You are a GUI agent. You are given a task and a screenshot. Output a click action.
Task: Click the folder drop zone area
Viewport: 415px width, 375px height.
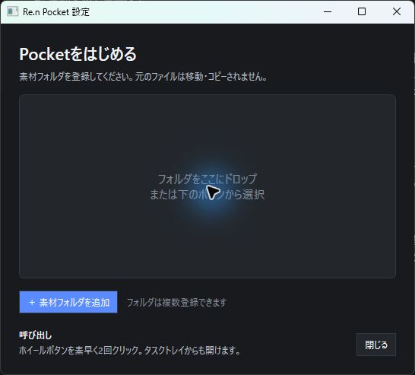pos(207,186)
